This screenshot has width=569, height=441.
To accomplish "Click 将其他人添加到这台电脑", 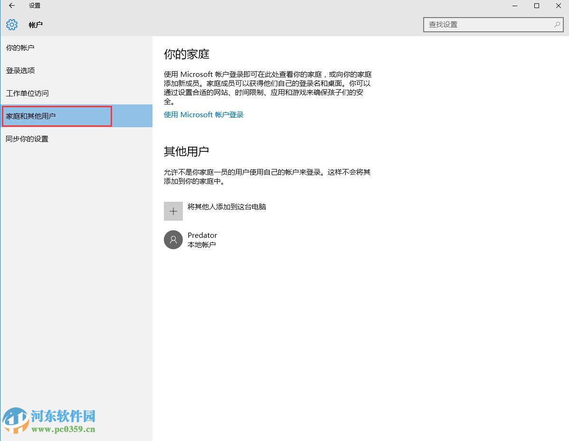I will (227, 206).
